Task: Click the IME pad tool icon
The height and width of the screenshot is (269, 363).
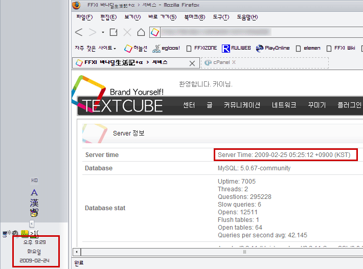Action: click(x=34, y=213)
